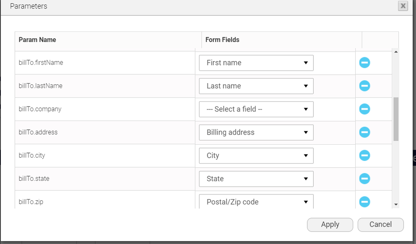Open the City field dropdown
Viewport: 416px width, 244px height.
pos(256,155)
